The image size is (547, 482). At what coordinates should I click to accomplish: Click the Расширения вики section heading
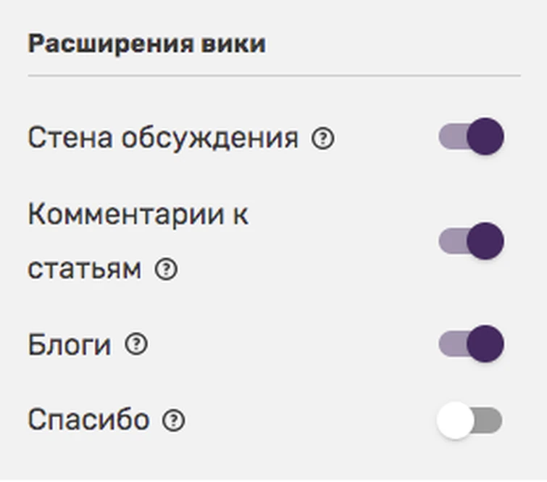click(146, 44)
